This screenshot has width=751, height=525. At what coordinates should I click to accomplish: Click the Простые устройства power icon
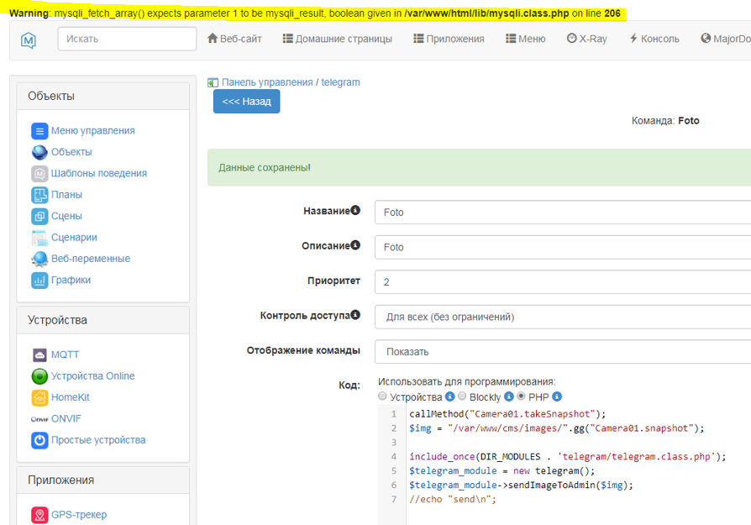pyautogui.click(x=39, y=440)
